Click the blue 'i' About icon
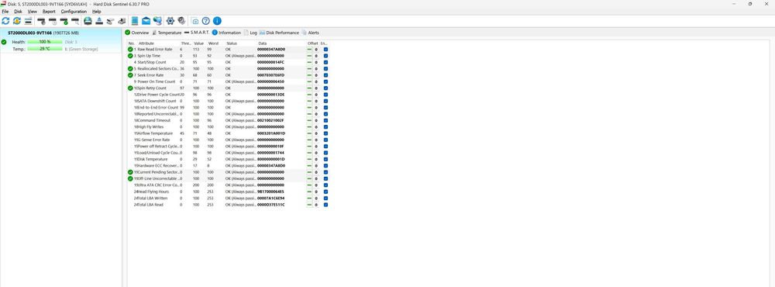This screenshot has height=287, width=775. click(x=217, y=21)
